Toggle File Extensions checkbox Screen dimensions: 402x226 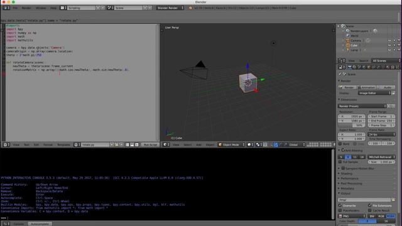click(x=370, y=205)
